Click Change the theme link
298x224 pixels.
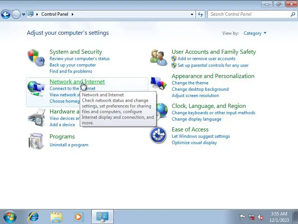click(x=190, y=83)
